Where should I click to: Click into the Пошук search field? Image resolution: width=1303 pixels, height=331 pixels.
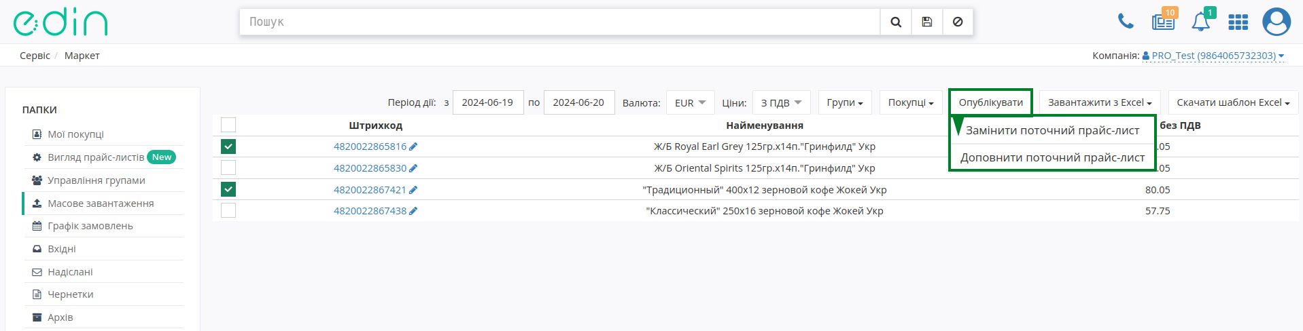click(x=560, y=22)
